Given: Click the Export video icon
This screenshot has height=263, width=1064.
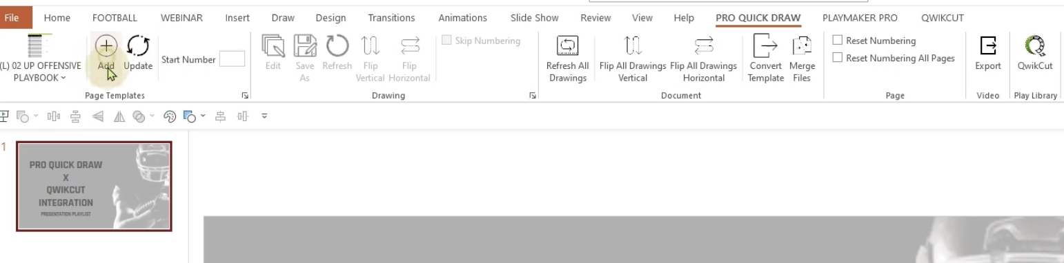Looking at the screenshot, I should pos(987,47).
